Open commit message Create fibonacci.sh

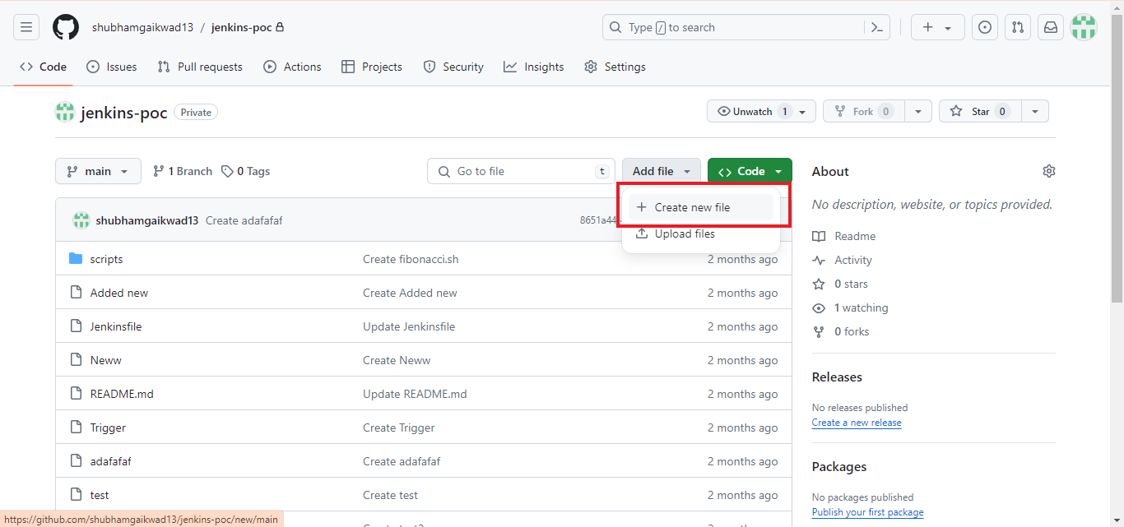(x=411, y=259)
